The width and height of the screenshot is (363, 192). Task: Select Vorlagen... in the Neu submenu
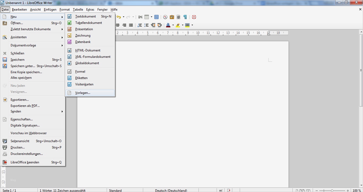click(x=90, y=93)
